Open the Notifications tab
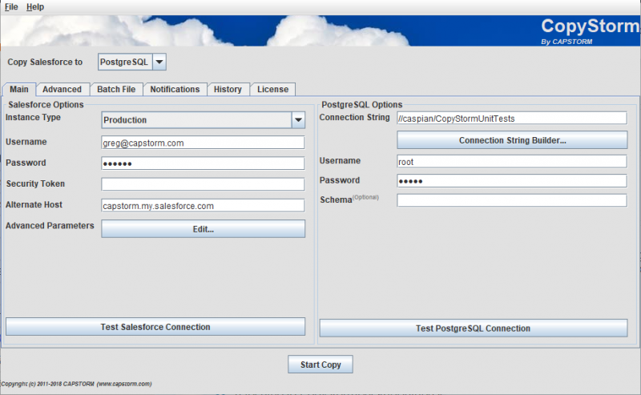Image resolution: width=641 pixels, height=395 pixels. pos(175,90)
